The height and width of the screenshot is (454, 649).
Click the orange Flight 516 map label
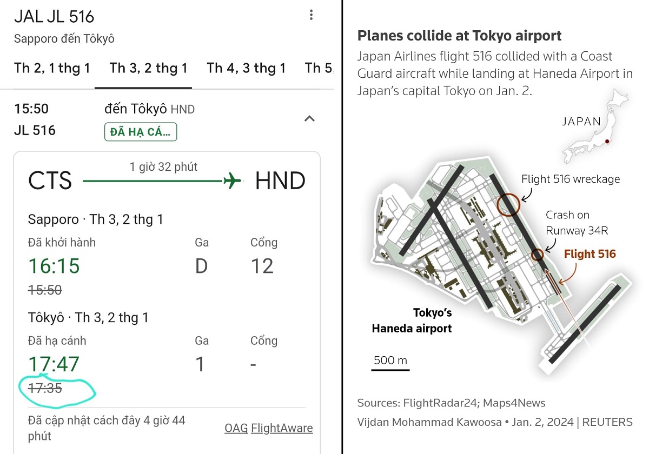tap(590, 254)
